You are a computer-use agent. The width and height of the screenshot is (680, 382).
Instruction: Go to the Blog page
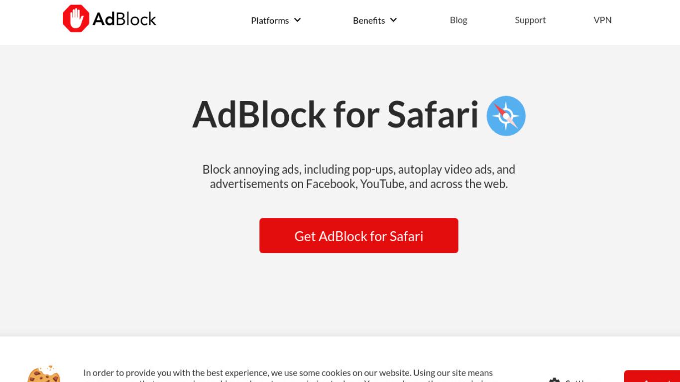tap(458, 20)
